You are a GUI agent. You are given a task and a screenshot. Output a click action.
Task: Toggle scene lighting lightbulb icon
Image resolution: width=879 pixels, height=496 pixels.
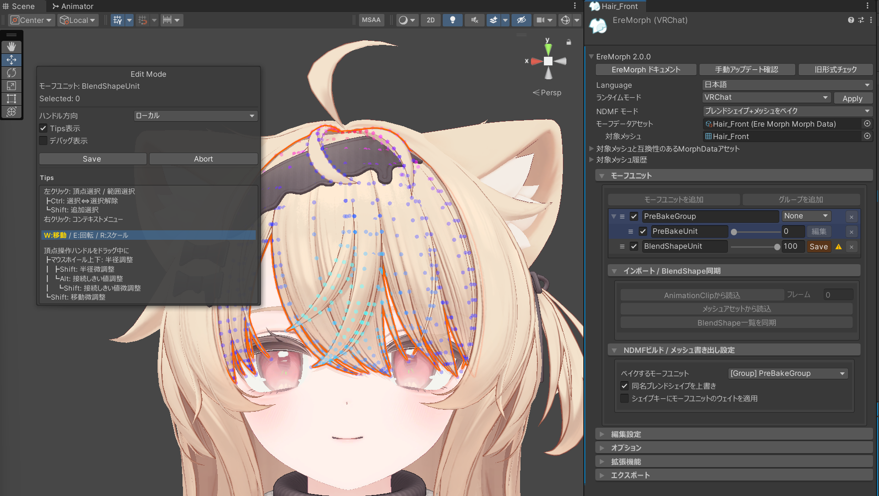453,20
